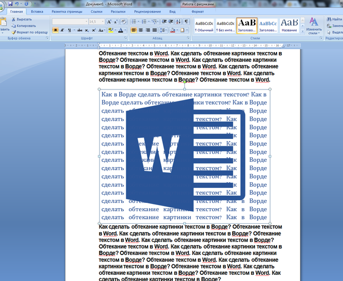
Task: Open Буфер обмена dialog launcher
Action: (x=47, y=38)
